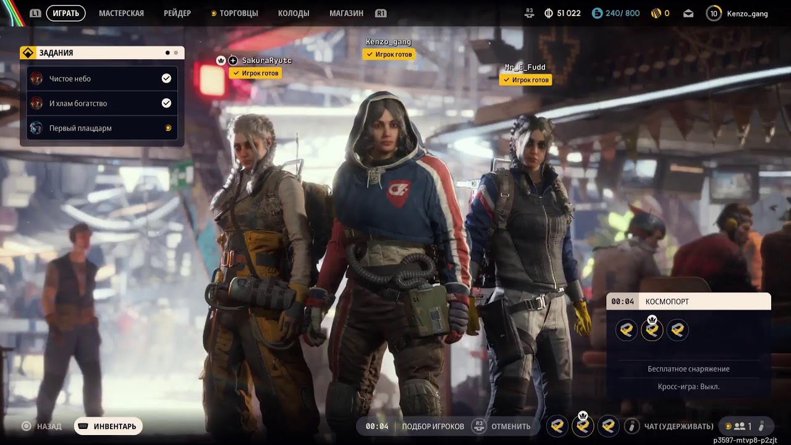Click the ПОДБОР ИГРОКОВ matchmaking status

pos(433,426)
